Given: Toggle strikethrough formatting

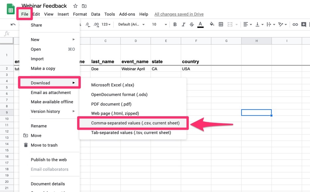Looking at the screenshot, I should click(x=192, y=24).
